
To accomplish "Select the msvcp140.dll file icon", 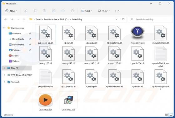I will (68, 53).
